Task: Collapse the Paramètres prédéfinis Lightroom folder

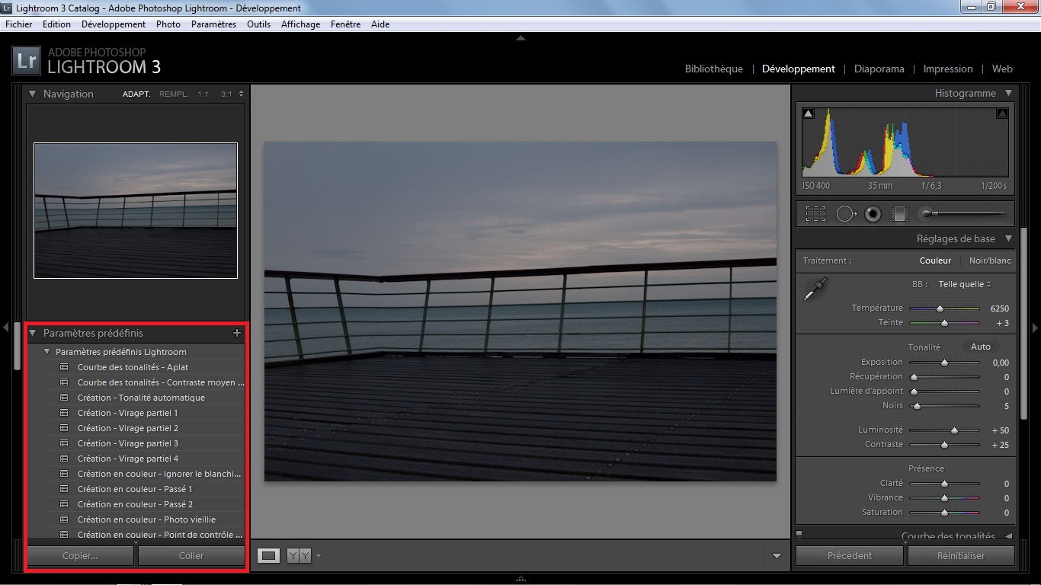Action: [x=47, y=352]
